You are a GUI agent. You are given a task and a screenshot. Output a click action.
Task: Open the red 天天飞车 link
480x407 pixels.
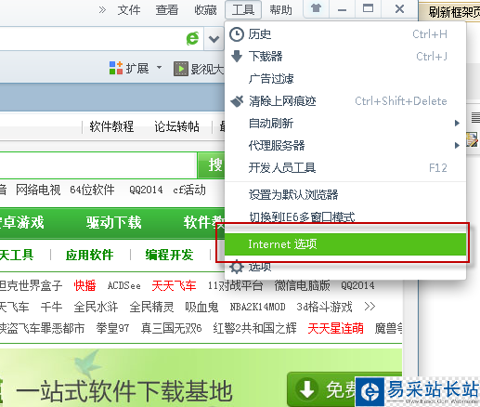click(x=174, y=285)
